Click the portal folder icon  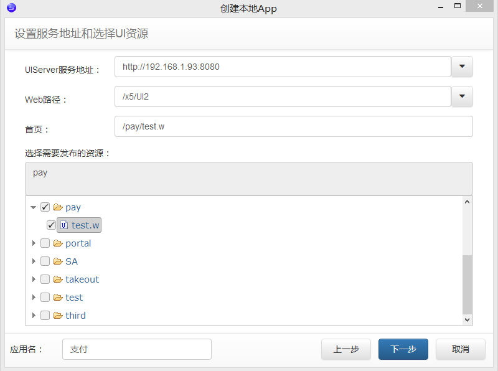coord(58,243)
